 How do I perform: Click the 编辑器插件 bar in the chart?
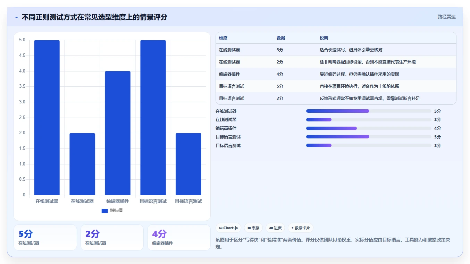pos(118,133)
